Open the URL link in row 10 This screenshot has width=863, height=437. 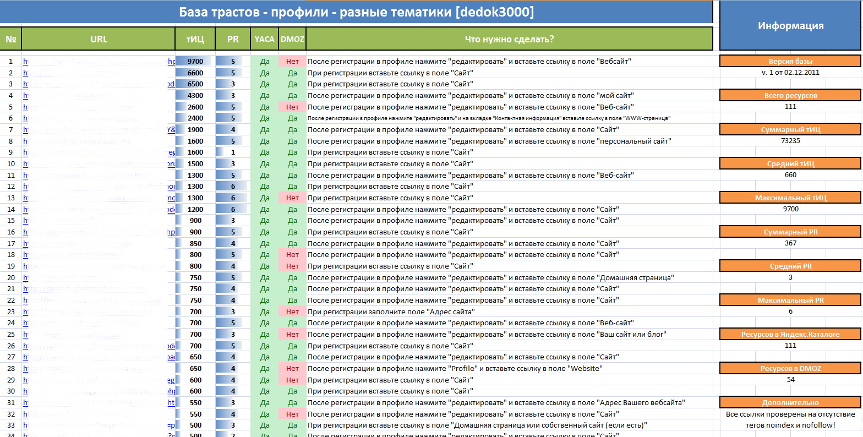(x=99, y=164)
